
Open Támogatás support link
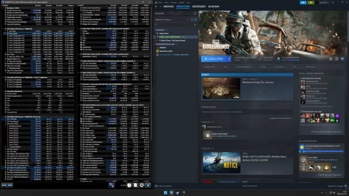310,67
